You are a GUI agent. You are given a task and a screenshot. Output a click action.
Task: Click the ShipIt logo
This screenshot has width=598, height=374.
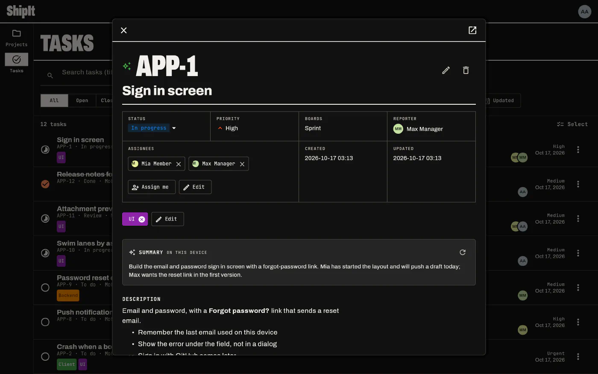(x=21, y=11)
